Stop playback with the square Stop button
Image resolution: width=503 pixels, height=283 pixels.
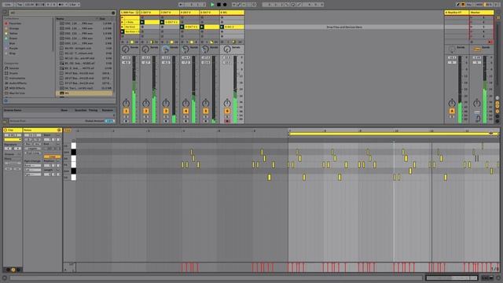(x=218, y=5)
